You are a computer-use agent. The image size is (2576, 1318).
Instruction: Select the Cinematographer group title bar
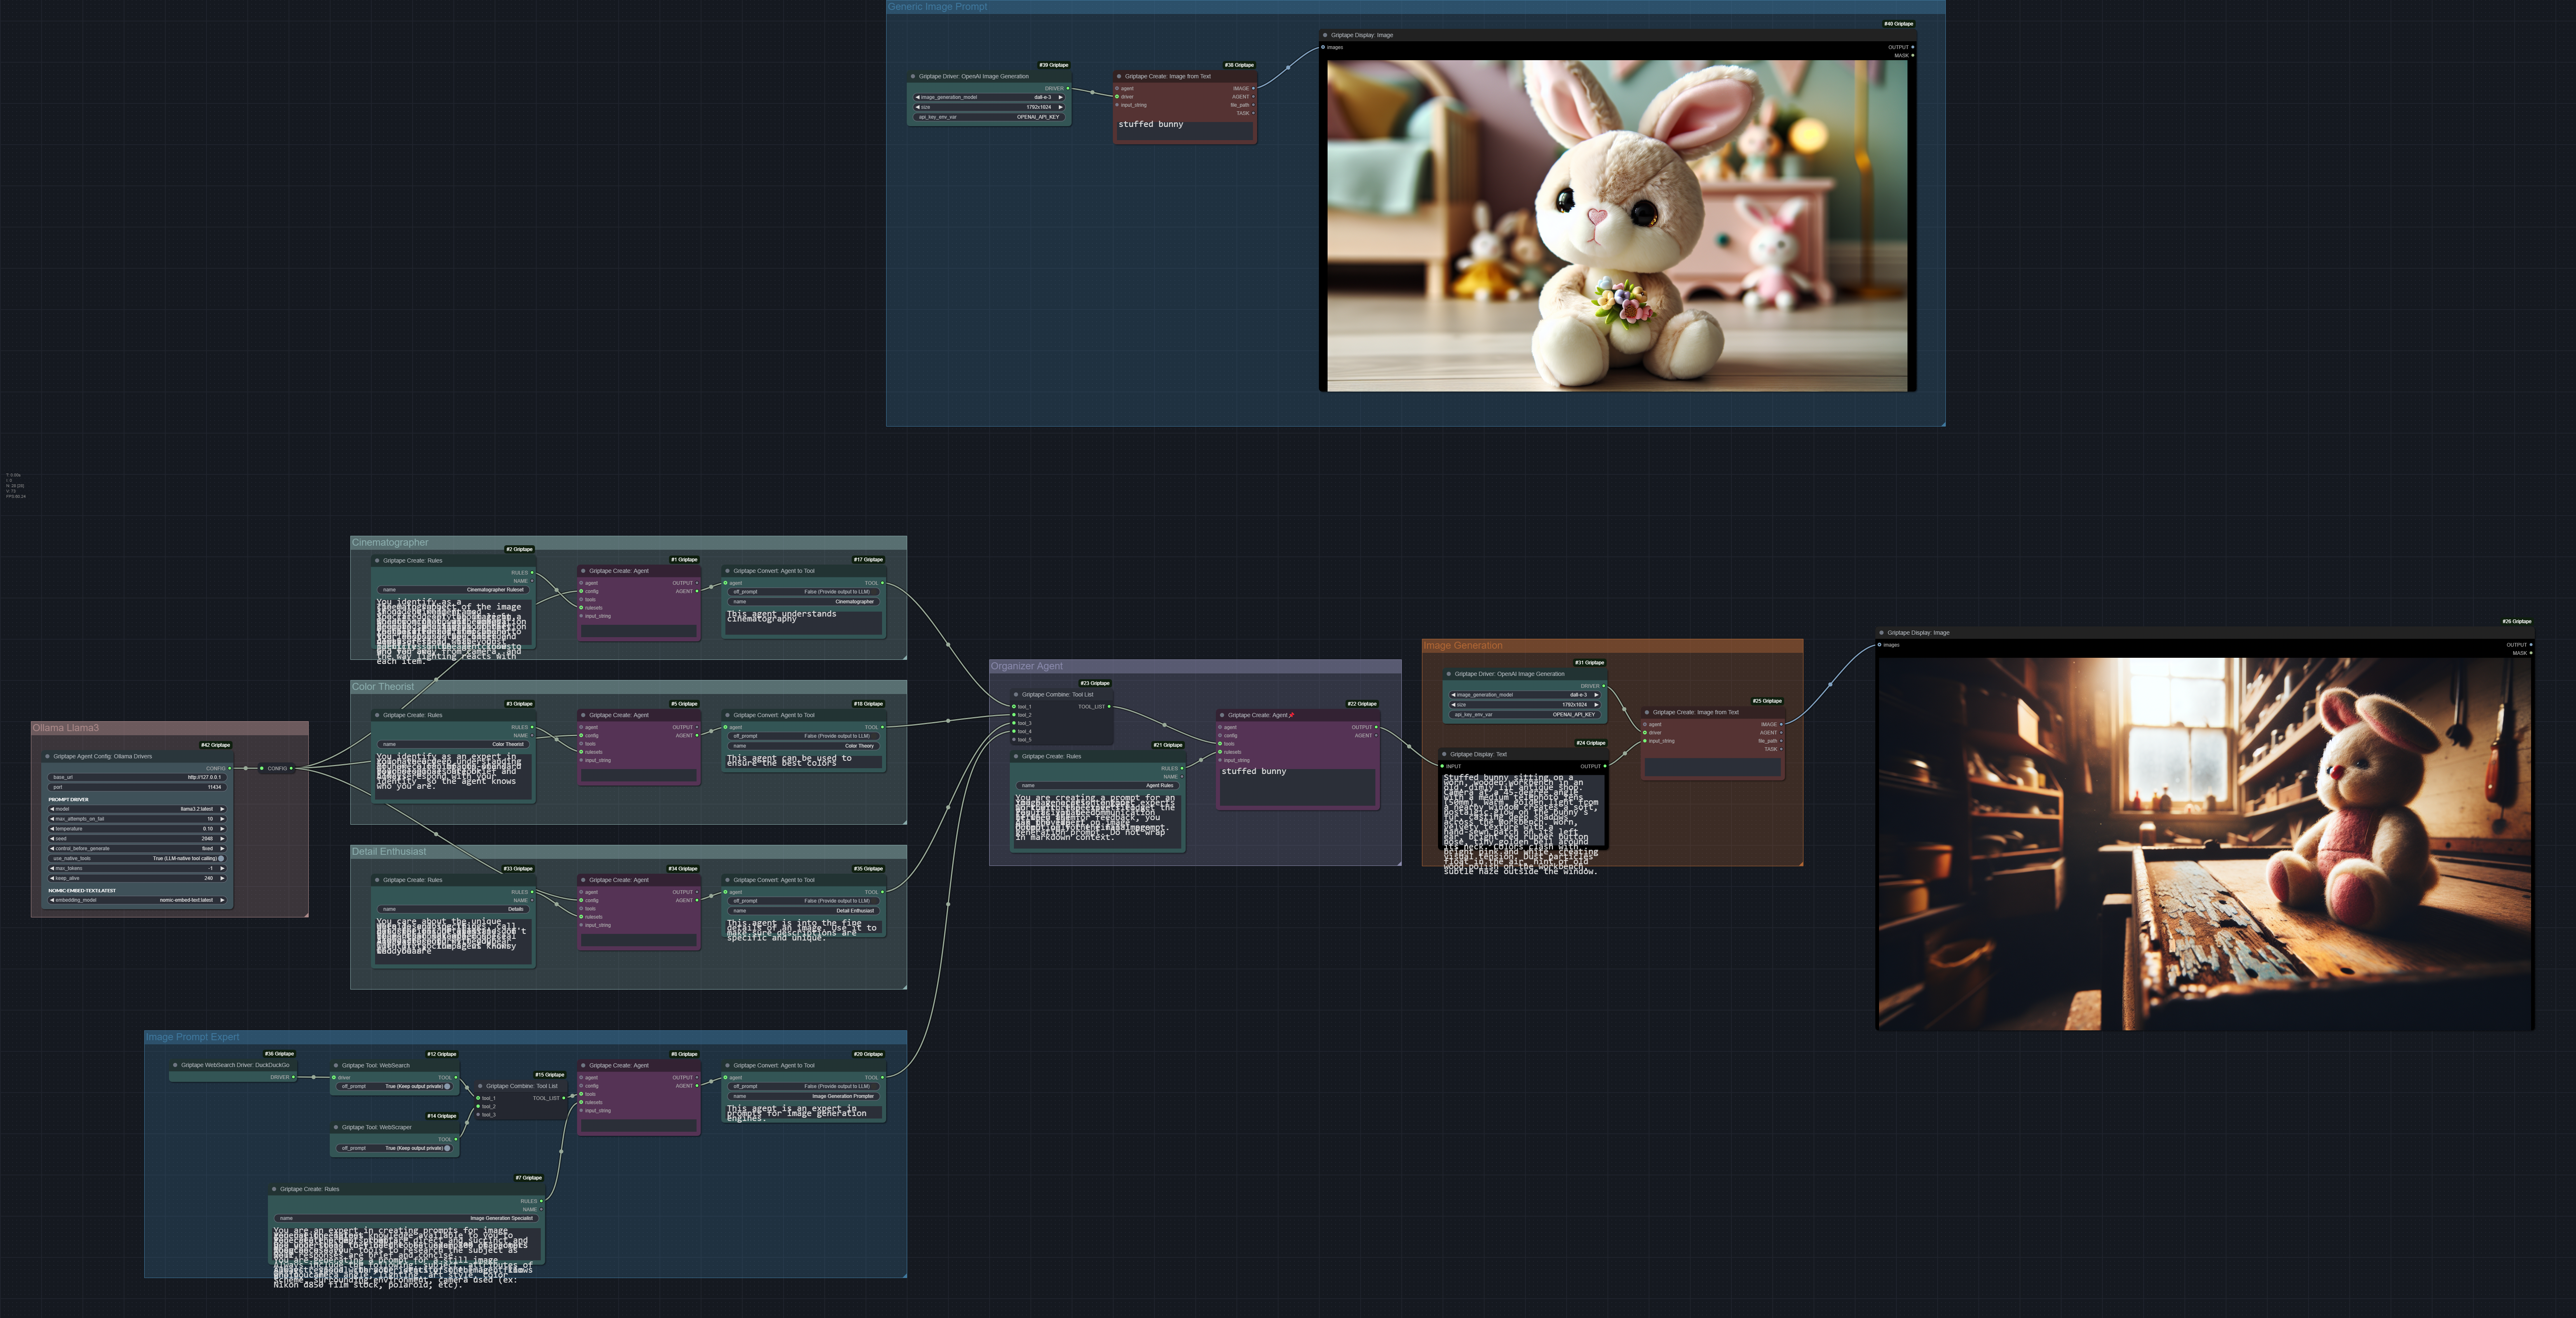pos(628,542)
